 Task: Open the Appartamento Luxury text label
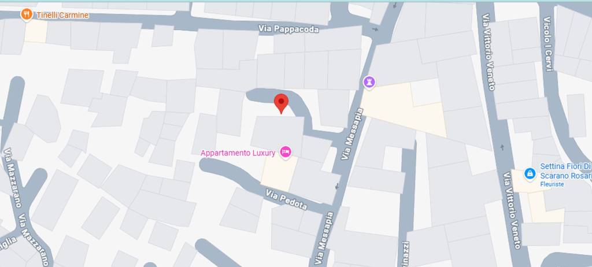pos(238,153)
